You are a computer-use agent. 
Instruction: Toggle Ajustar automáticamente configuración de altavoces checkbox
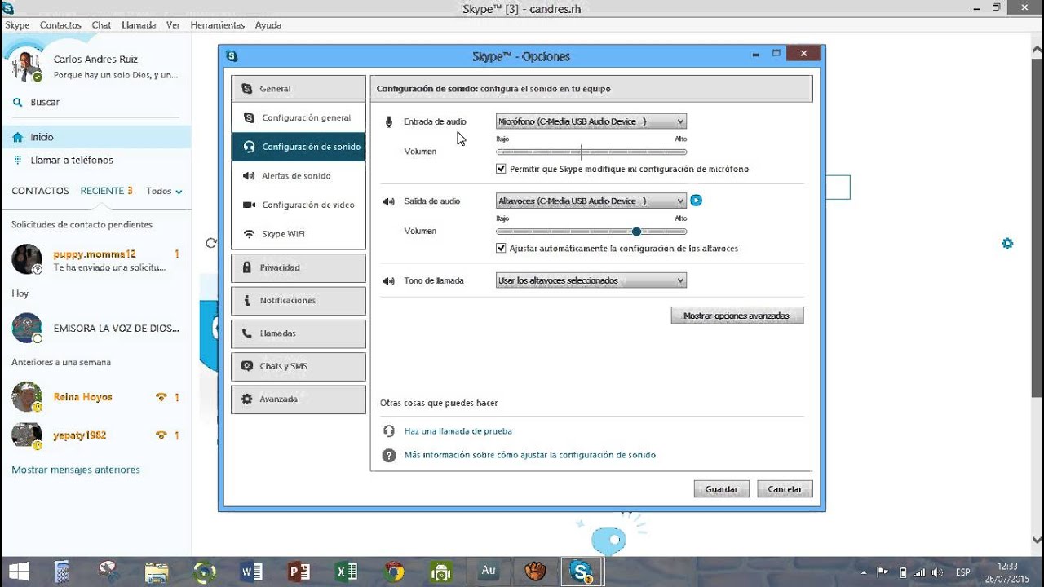click(501, 248)
